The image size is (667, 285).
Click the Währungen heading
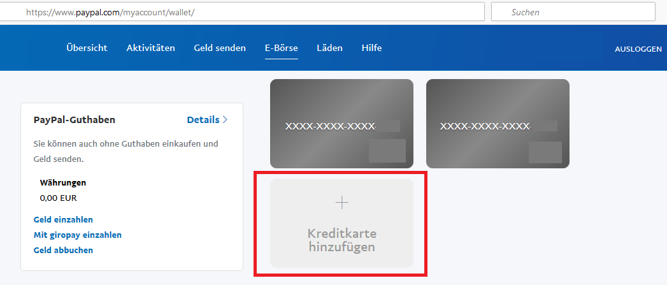point(63,183)
